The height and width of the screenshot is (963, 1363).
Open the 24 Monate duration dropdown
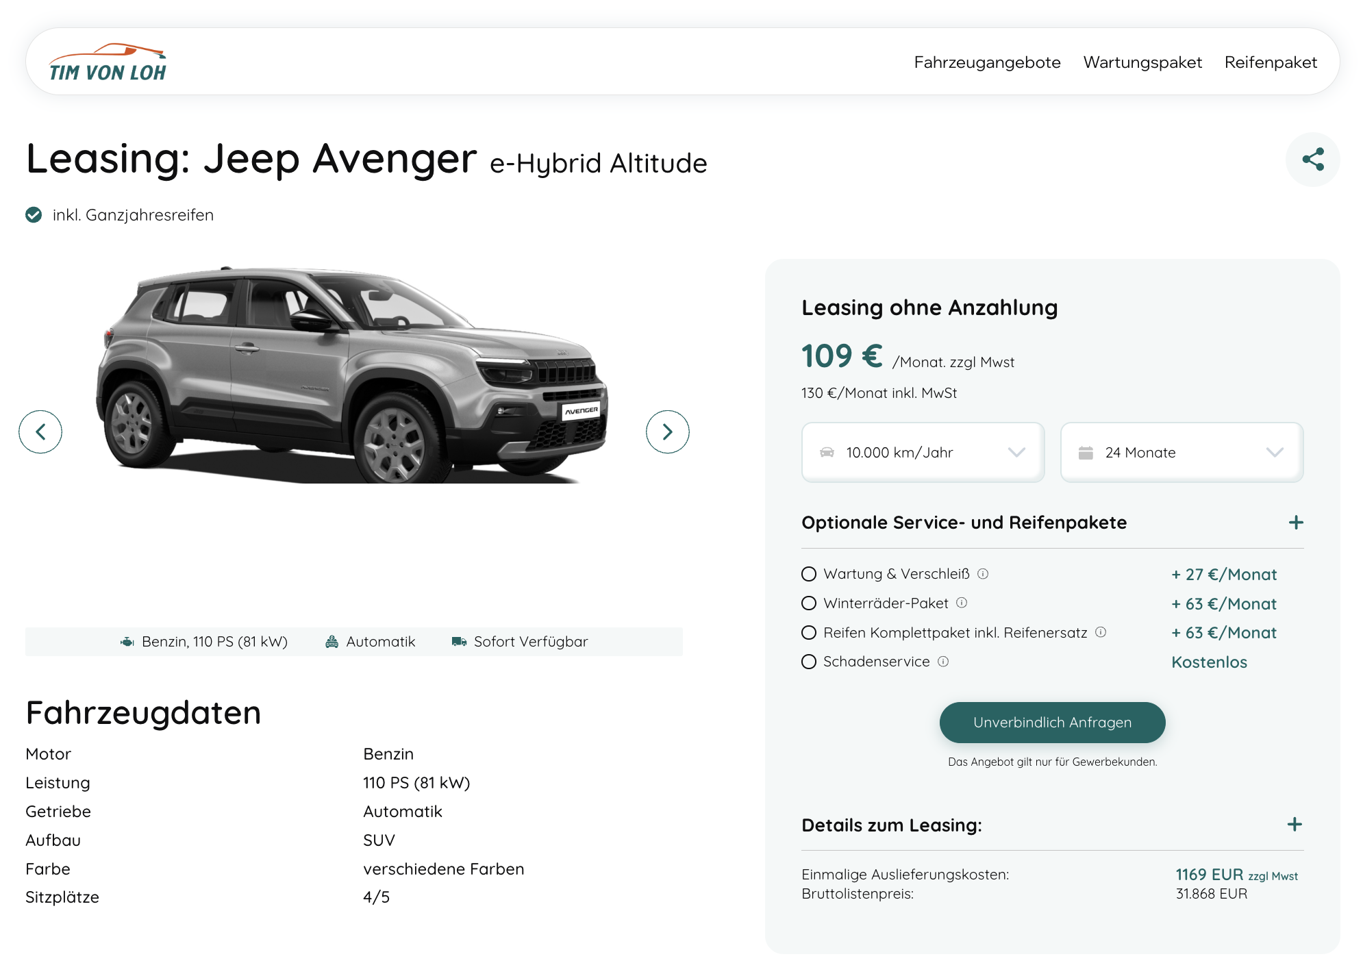tap(1181, 452)
